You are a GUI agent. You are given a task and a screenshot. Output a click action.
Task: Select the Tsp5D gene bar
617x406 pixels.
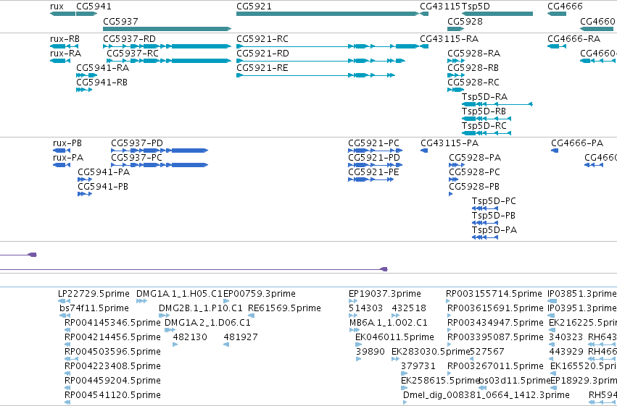pyautogui.click(x=497, y=14)
